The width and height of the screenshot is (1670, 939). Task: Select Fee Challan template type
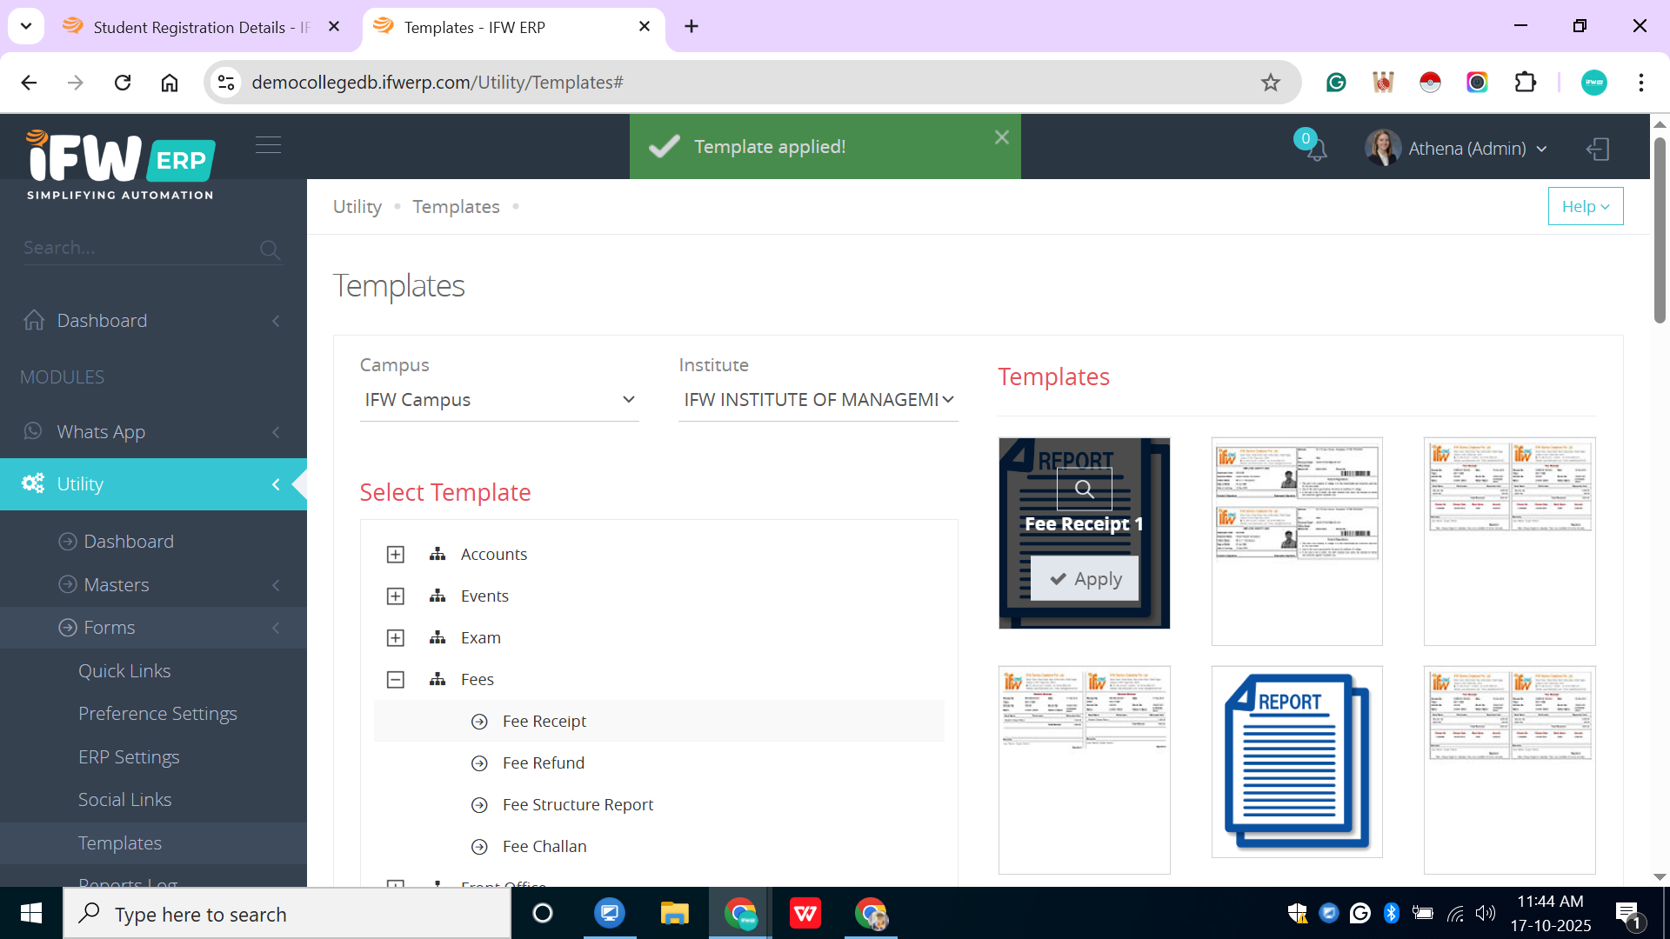point(544,847)
